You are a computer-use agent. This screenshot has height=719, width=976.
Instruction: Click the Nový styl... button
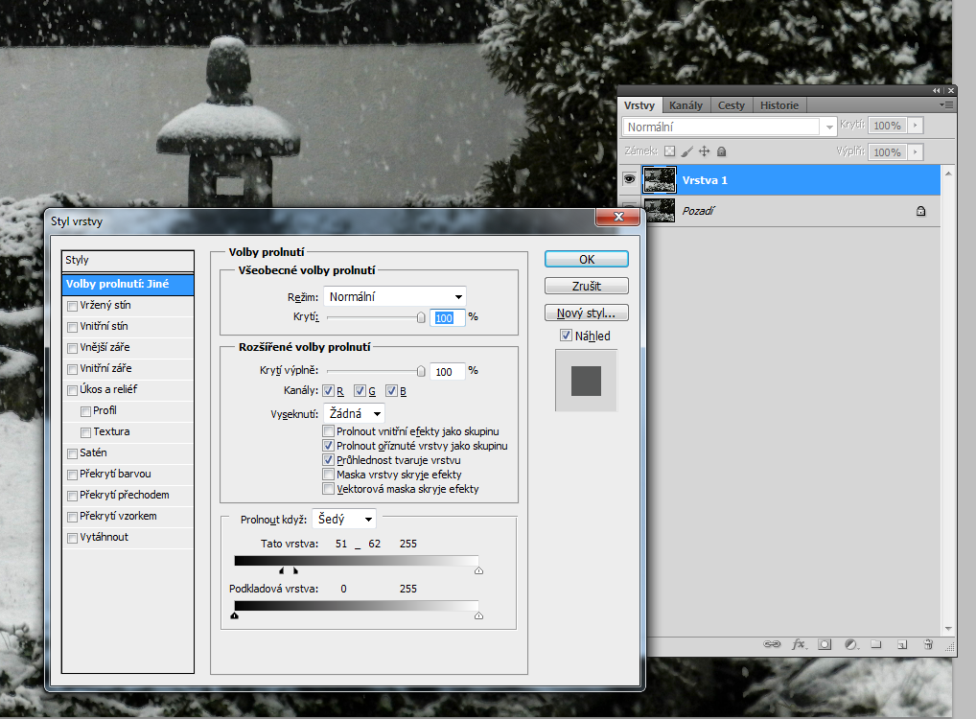[x=586, y=313]
